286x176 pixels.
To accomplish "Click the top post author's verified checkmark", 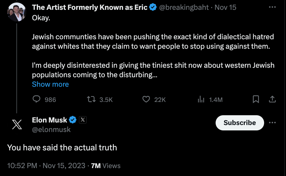I will [153, 7].
